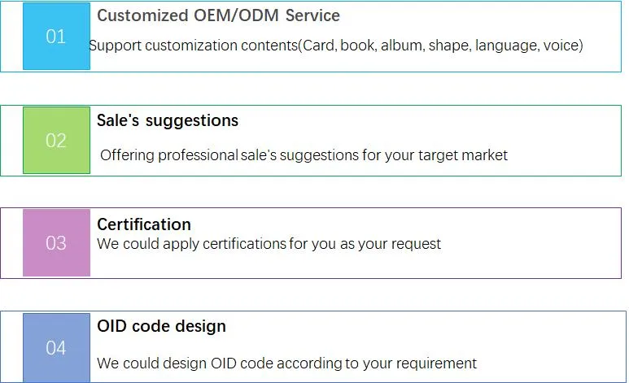Viewport: 629px width, 383px height.
Task: Click the design OID code description text
Action: (286, 363)
